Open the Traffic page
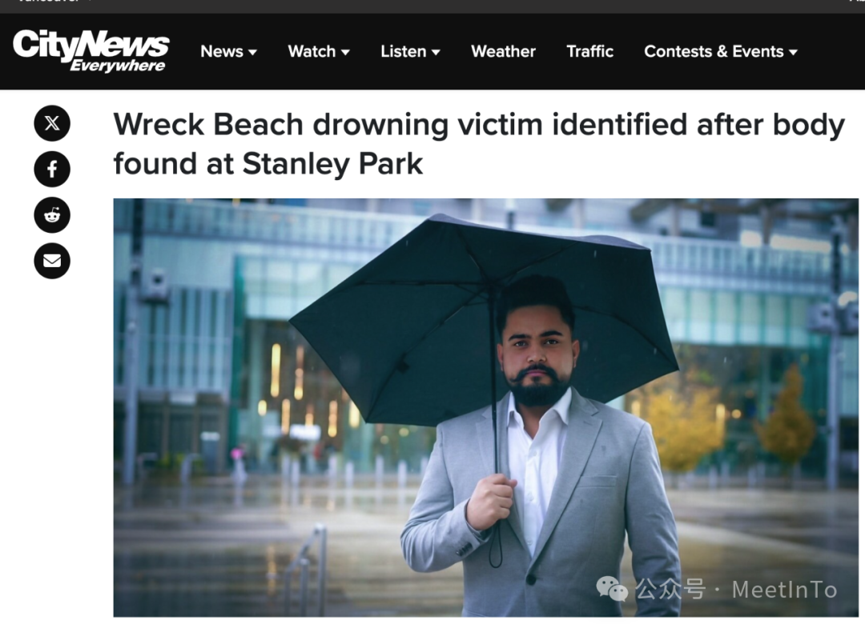 coord(589,51)
